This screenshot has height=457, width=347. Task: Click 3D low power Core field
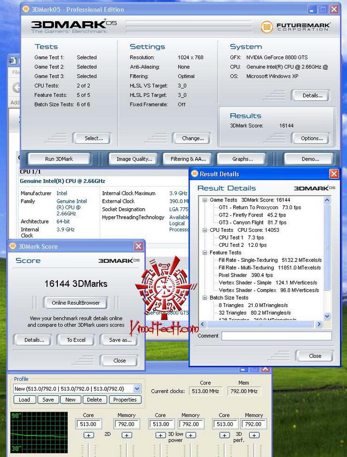[161, 424]
